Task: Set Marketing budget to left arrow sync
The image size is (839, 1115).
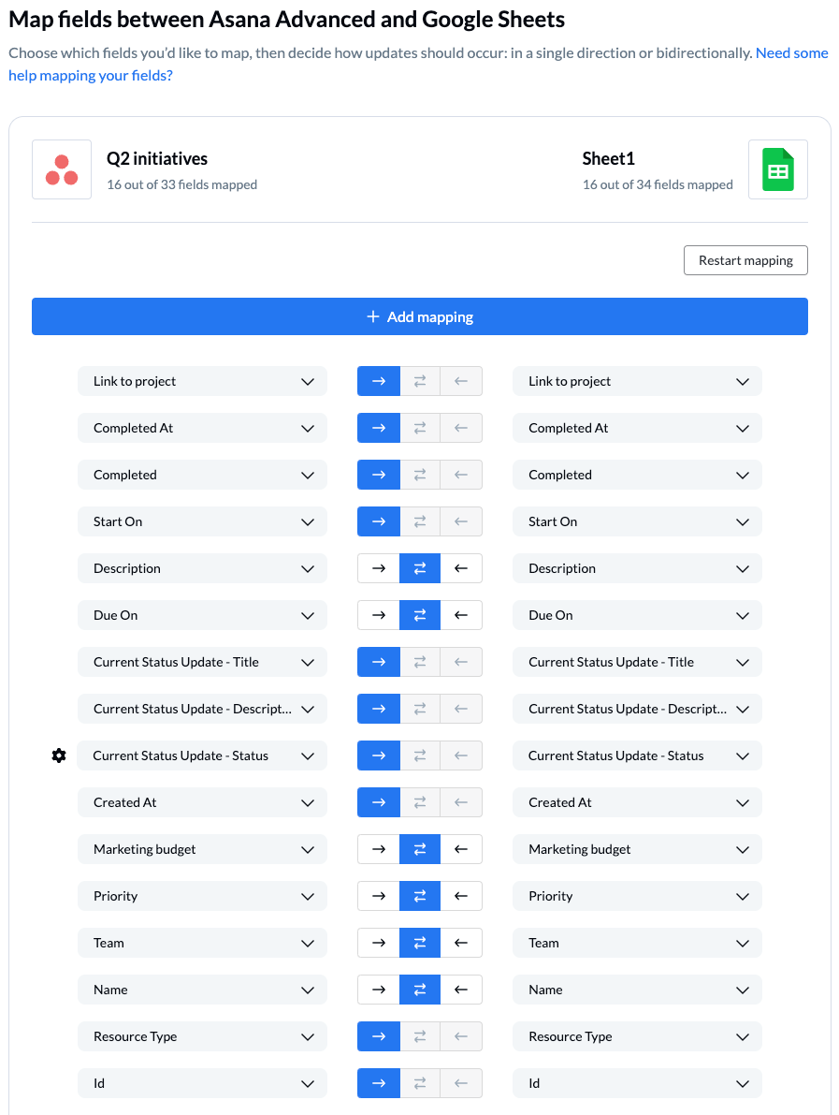Action: 461,849
